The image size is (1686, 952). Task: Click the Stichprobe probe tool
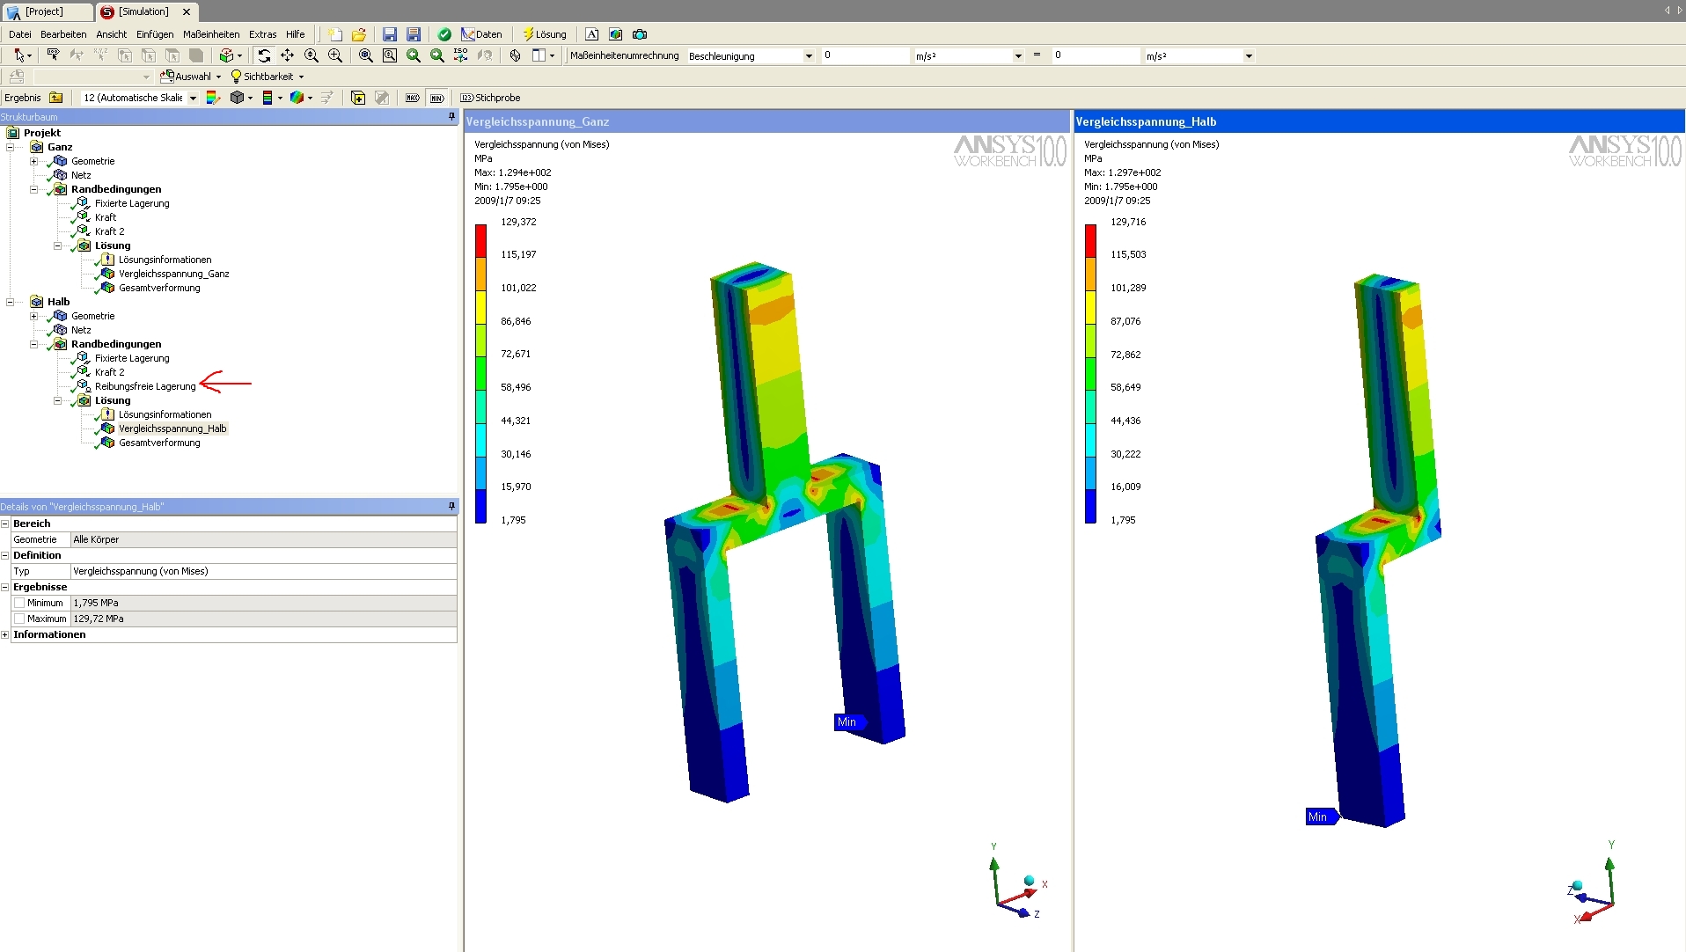(490, 98)
